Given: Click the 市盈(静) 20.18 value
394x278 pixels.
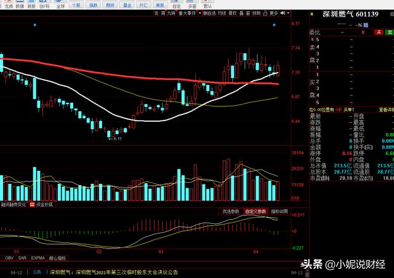Looking at the screenshot, I should (345, 178).
